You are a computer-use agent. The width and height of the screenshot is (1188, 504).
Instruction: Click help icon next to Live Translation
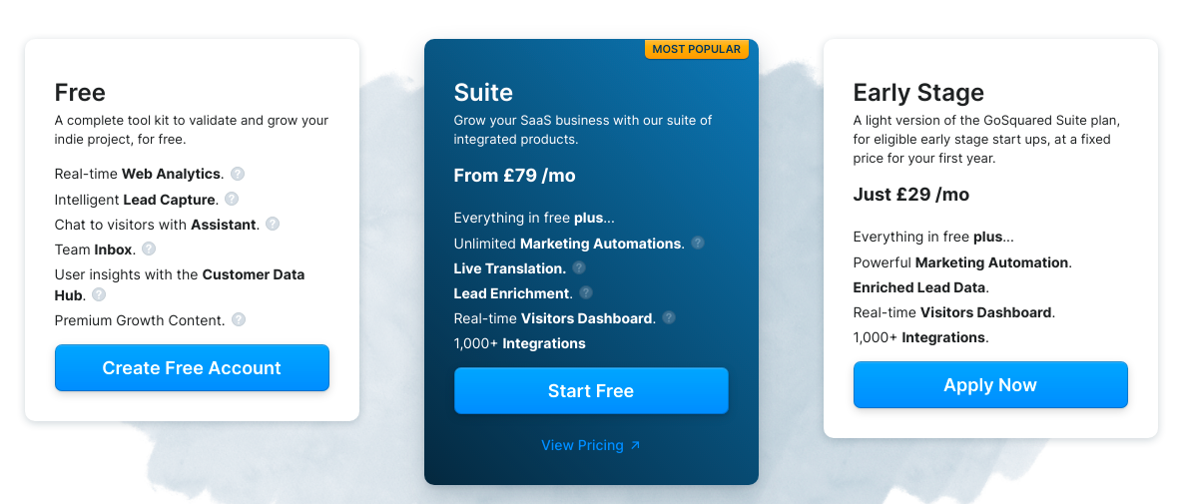(579, 267)
